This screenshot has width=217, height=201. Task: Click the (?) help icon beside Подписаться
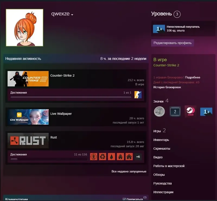pos(145,197)
